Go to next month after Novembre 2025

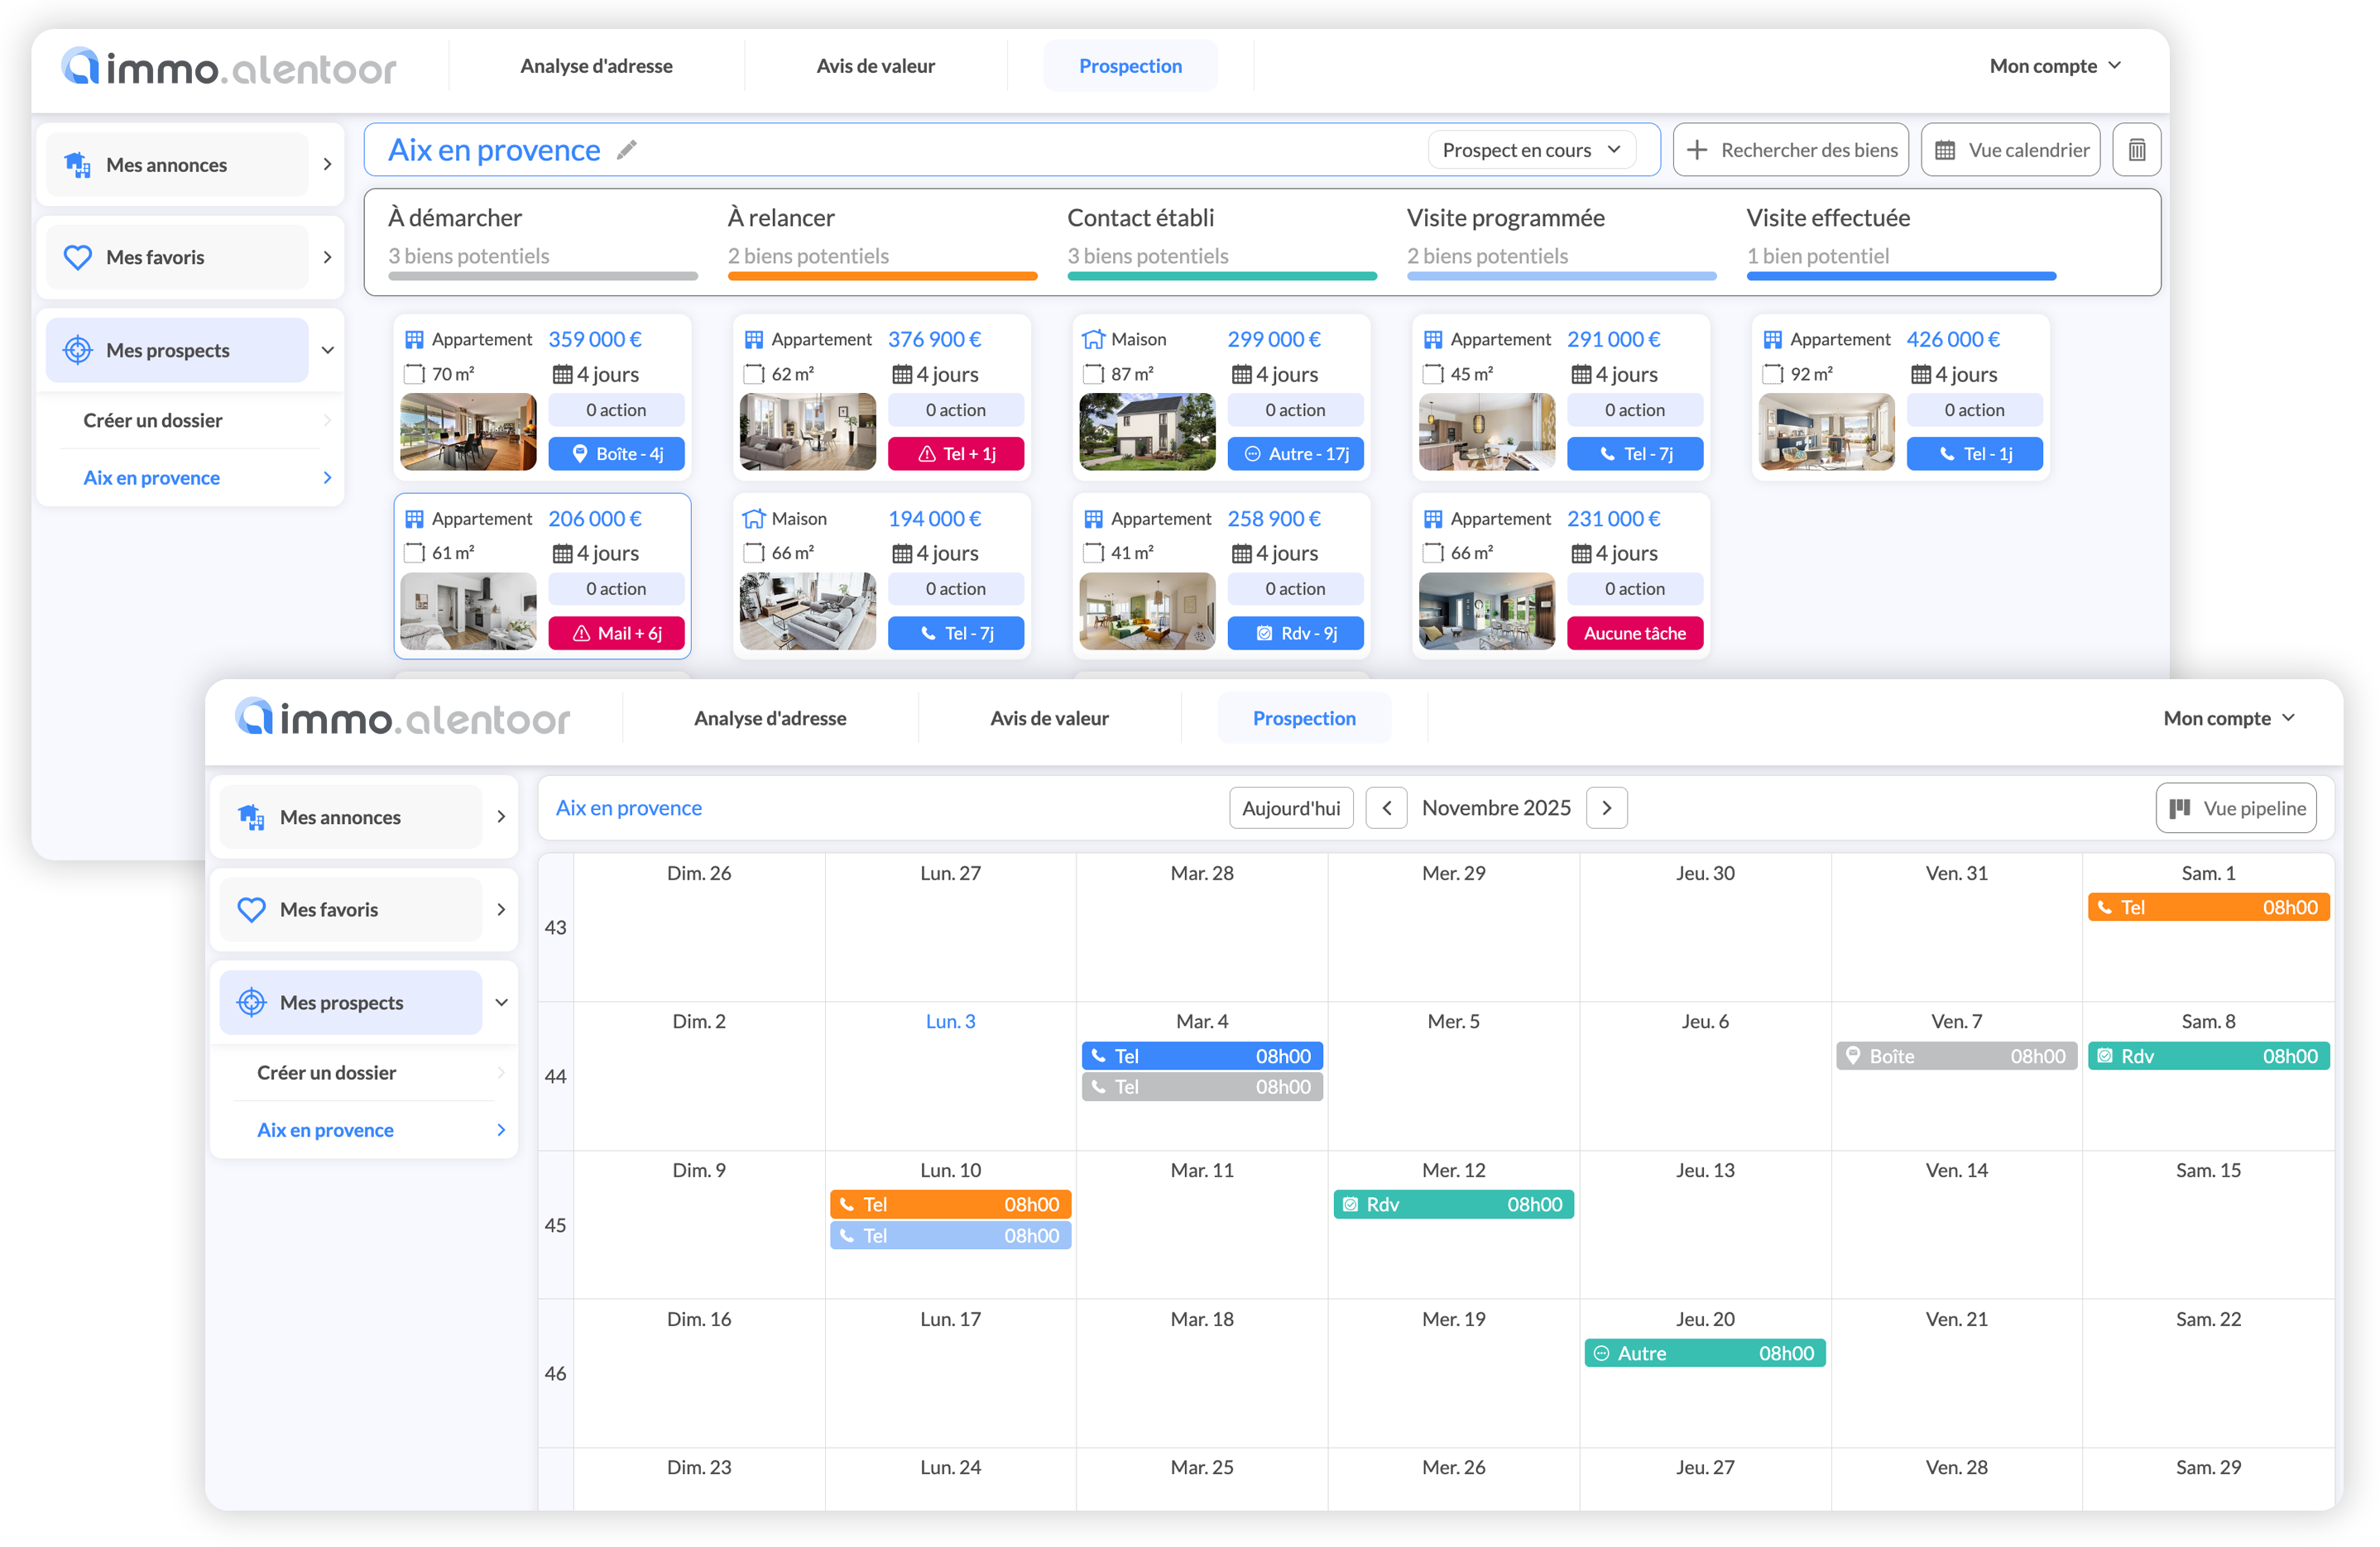1606,808
